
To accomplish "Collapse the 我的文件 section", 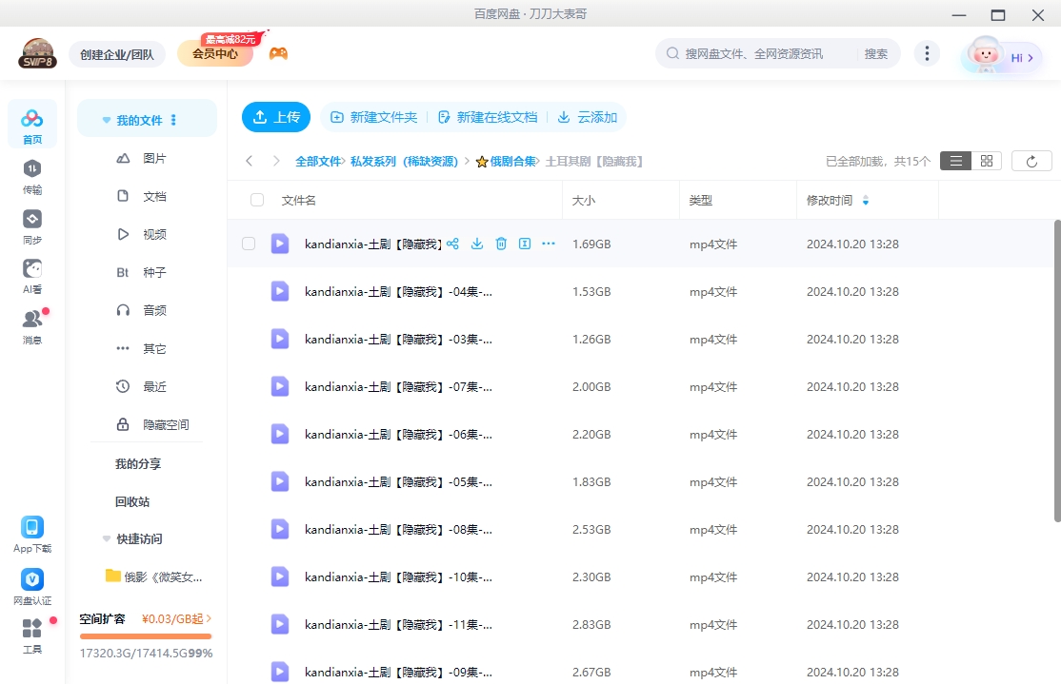I will (106, 118).
